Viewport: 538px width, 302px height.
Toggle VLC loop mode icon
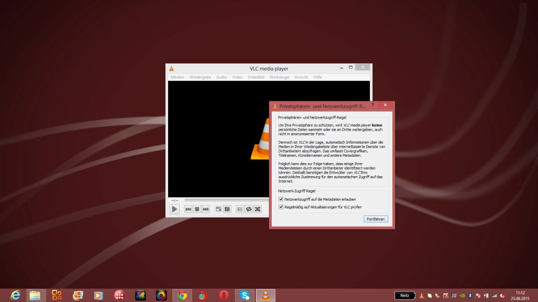[x=249, y=209]
